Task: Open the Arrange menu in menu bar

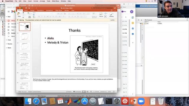Action: tap(42, 1)
